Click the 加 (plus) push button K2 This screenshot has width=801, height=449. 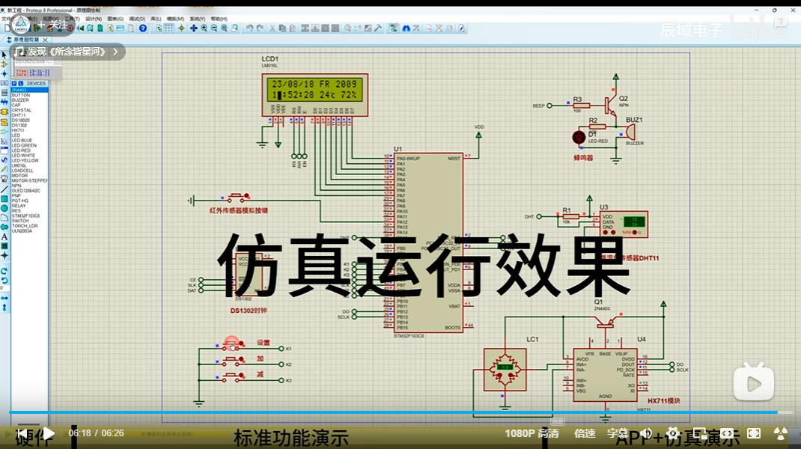[234, 361]
